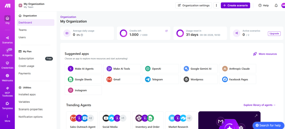Image resolution: width=285 pixels, height=129 pixels.
Task: Click the Usage reset progress ring
Action: [180, 33]
